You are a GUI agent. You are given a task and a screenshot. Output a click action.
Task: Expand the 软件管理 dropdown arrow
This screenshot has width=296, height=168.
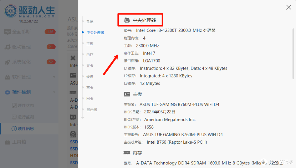pyautogui.click(x=54, y=77)
